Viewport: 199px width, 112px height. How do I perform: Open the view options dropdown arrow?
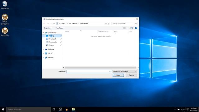click(127, 28)
